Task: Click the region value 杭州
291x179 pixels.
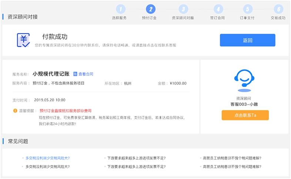Action: 128,83
